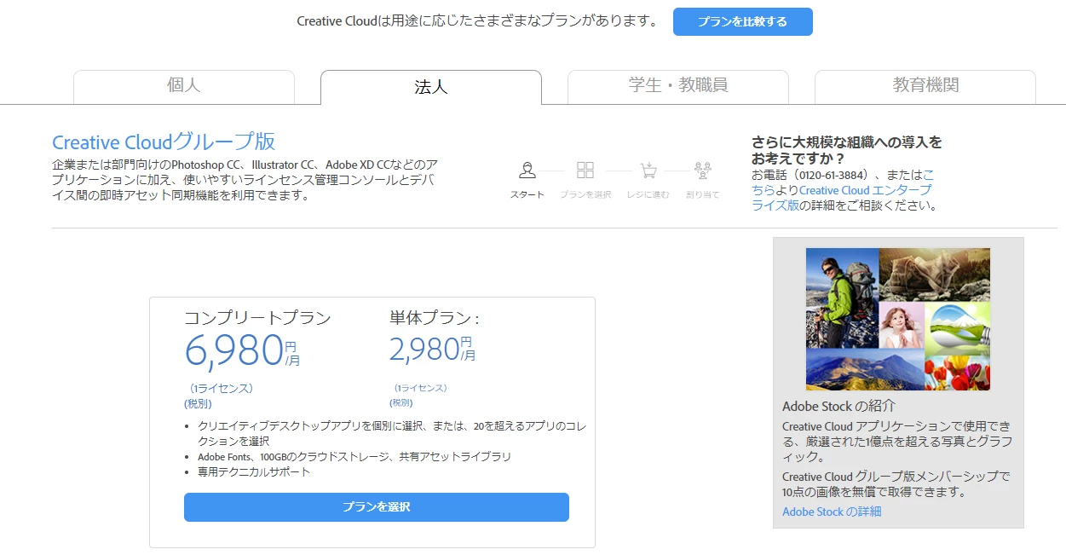
Task: Click the Creative Cloudグループ版 heading
Action: pyautogui.click(x=164, y=142)
